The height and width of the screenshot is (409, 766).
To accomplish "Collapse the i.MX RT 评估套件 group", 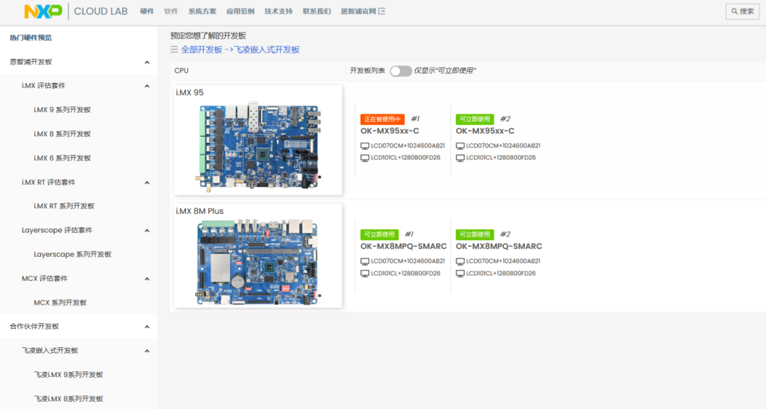I will point(147,183).
